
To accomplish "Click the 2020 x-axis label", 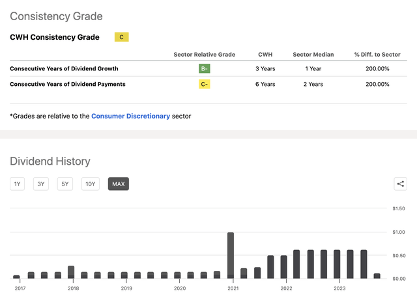I will click(180, 288).
